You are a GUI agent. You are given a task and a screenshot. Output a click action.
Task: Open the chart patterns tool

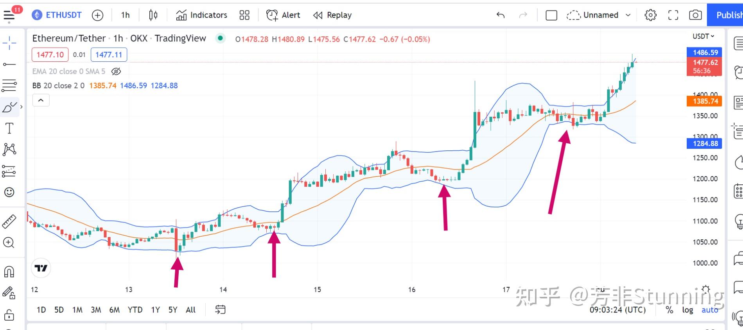pos(9,149)
